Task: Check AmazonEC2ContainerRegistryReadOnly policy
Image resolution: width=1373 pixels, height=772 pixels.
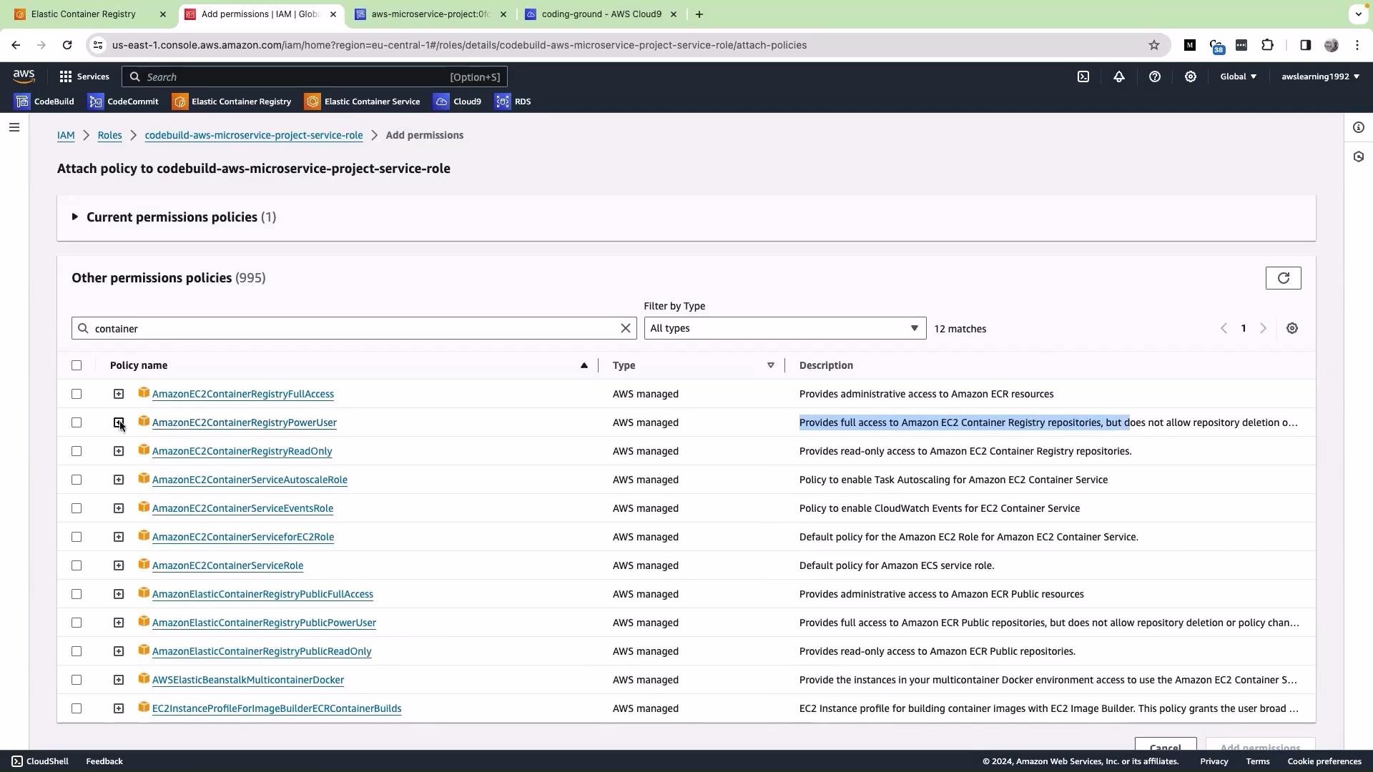Action: (77, 451)
